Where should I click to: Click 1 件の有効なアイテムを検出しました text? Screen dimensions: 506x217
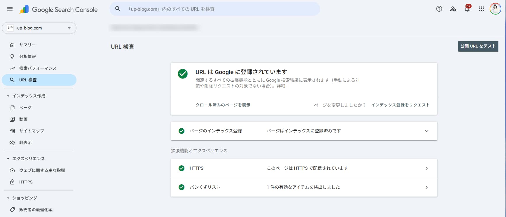(303, 187)
